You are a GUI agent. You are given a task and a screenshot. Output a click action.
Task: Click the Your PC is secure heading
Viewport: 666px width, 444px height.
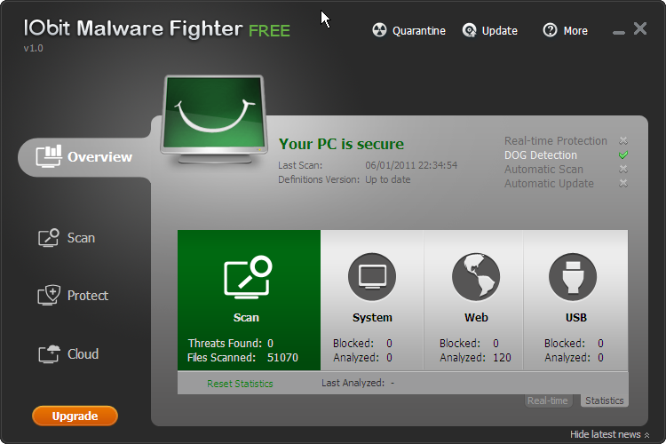point(341,144)
